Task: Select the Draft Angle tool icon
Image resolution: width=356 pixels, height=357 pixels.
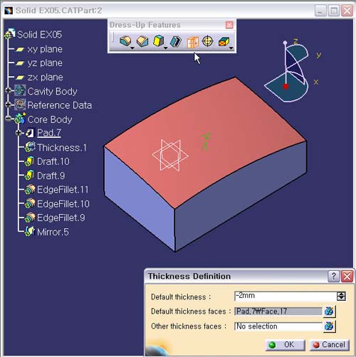Action: tap(159, 41)
